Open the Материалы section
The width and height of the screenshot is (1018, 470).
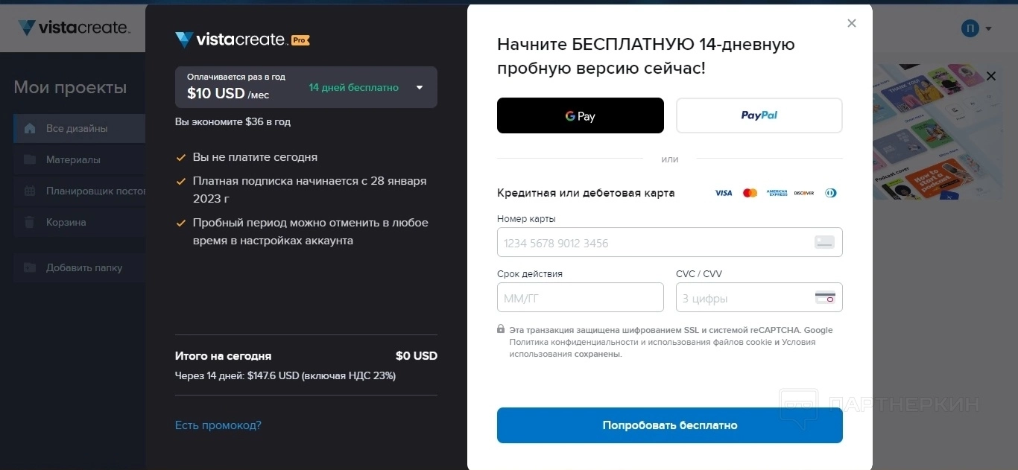(73, 159)
